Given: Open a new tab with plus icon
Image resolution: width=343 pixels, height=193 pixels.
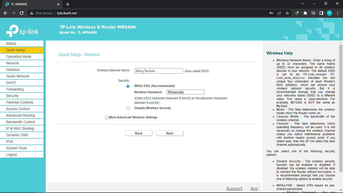Looking at the screenshot, I should tap(68, 4).
